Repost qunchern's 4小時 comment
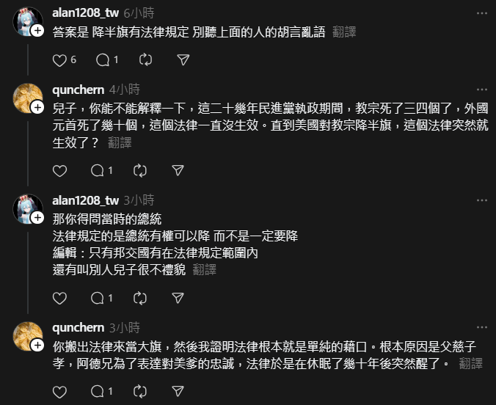496x405 pixels. (x=140, y=171)
